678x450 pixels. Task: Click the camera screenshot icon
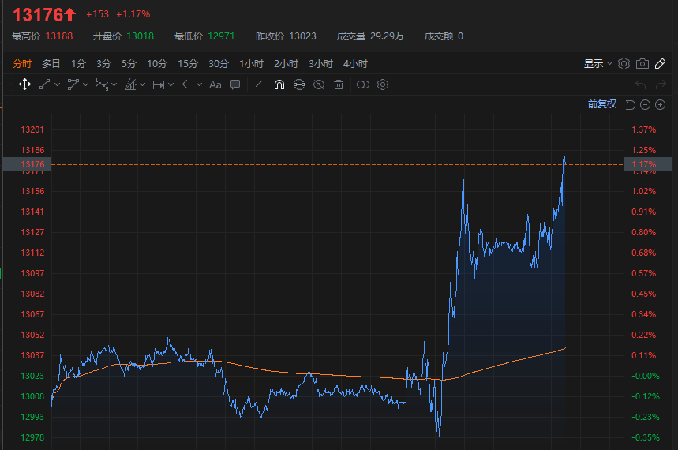[642, 64]
